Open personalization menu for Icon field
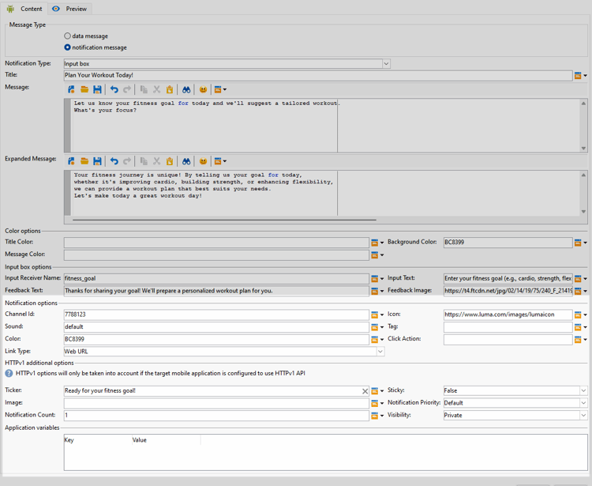Image resolution: width=592 pixels, height=486 pixels. coord(580,315)
